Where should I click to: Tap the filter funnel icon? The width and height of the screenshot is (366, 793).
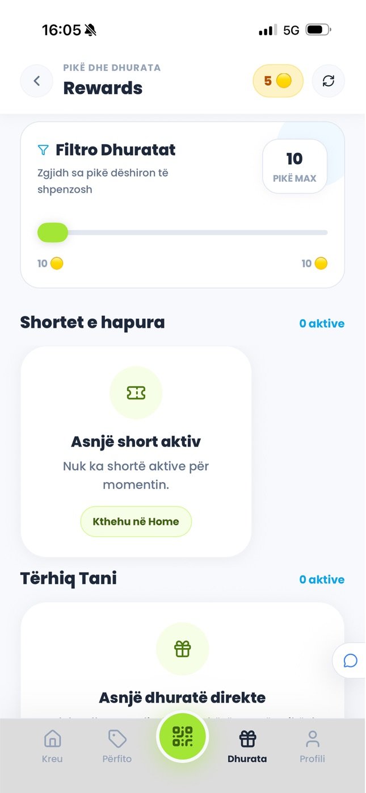click(43, 150)
